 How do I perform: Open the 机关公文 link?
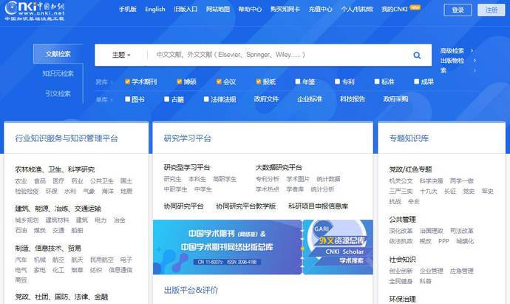coord(401,181)
